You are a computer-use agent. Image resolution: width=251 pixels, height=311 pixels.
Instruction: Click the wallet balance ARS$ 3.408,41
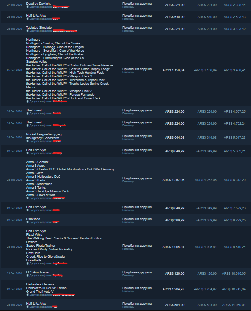pos(235,70)
